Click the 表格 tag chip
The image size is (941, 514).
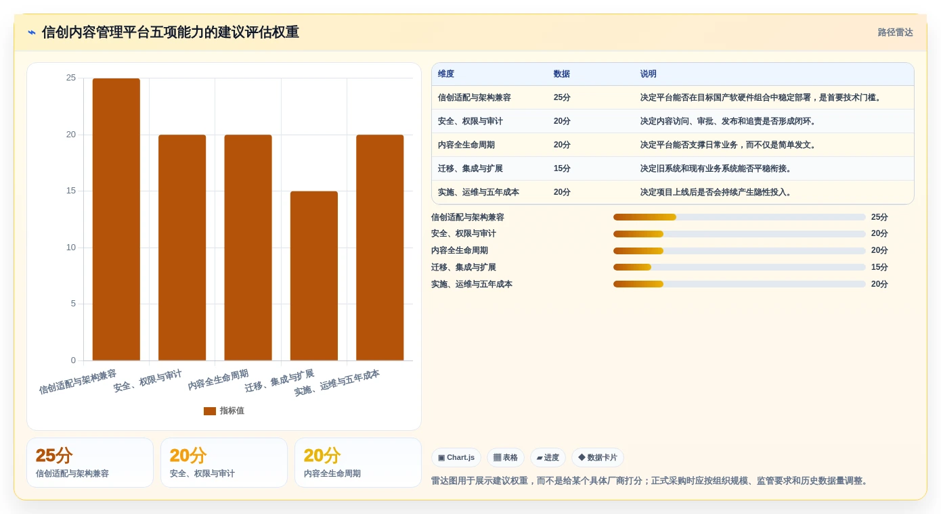click(506, 458)
